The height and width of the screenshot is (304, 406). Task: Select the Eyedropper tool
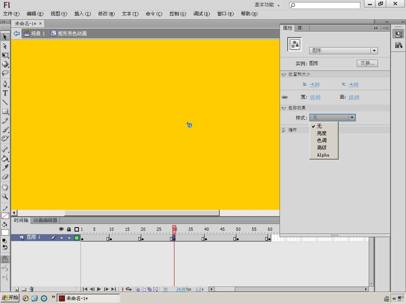(5, 168)
